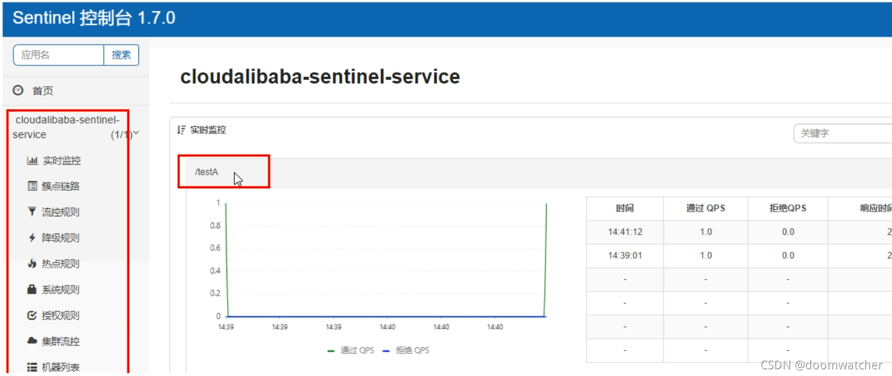The width and height of the screenshot is (892, 376).
Task: Click the 首页 dashboard icon
Action: [x=18, y=90]
